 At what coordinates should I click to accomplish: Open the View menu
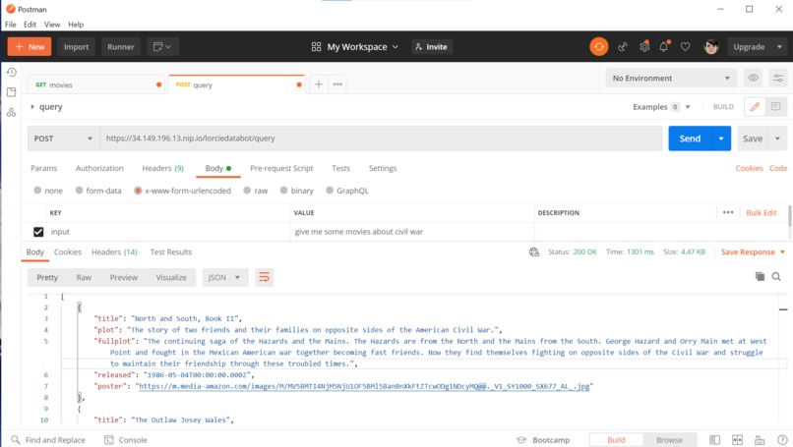[51, 25]
